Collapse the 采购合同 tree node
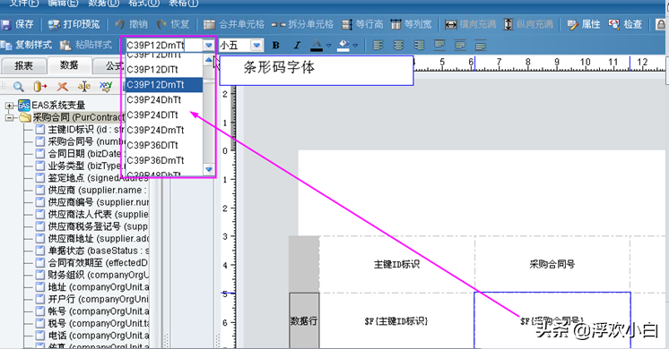 9,117
